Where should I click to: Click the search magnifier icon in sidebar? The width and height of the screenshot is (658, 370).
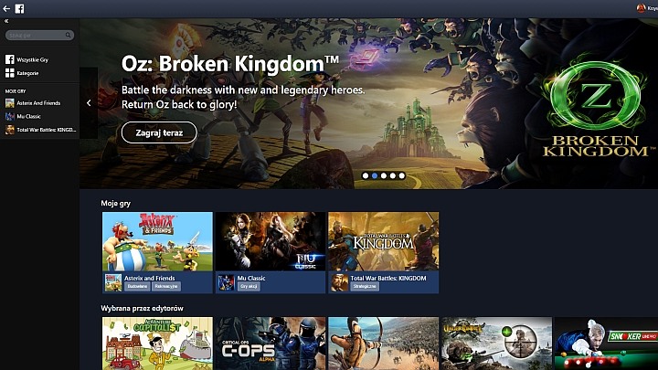pos(68,36)
